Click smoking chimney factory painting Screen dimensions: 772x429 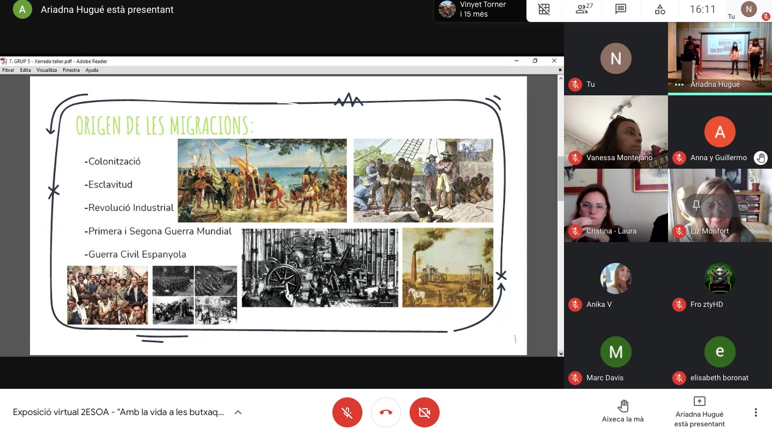click(448, 268)
